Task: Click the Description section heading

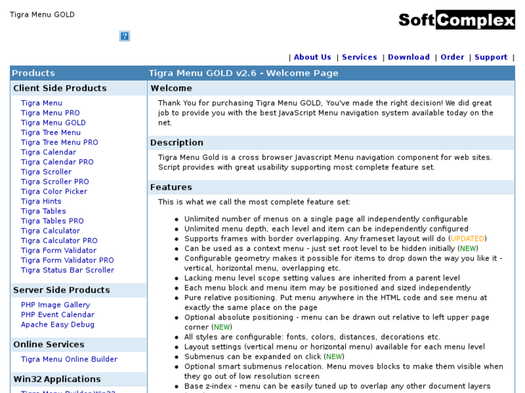Action: (176, 143)
